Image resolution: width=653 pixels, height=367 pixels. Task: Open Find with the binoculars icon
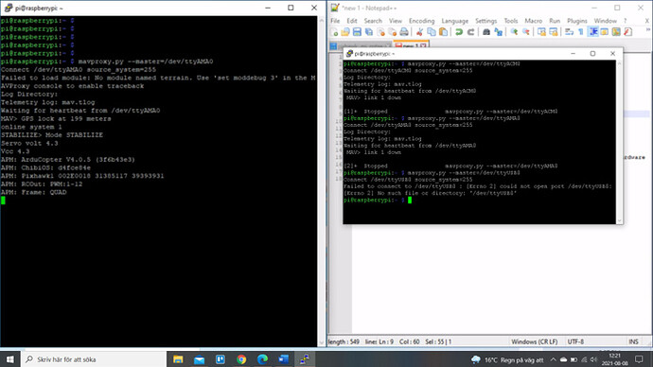[x=486, y=32]
